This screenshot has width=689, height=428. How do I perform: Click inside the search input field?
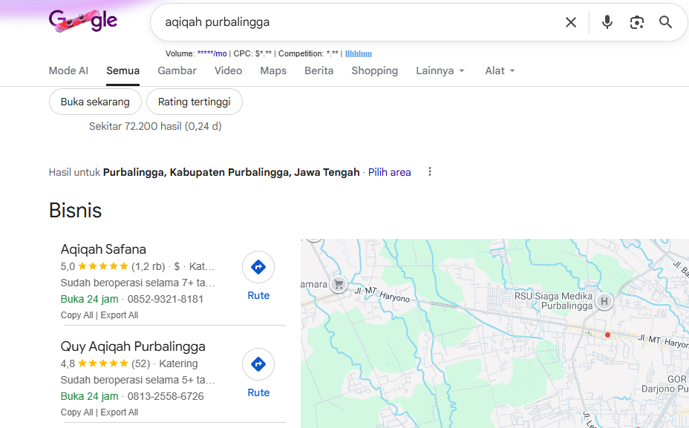334,22
